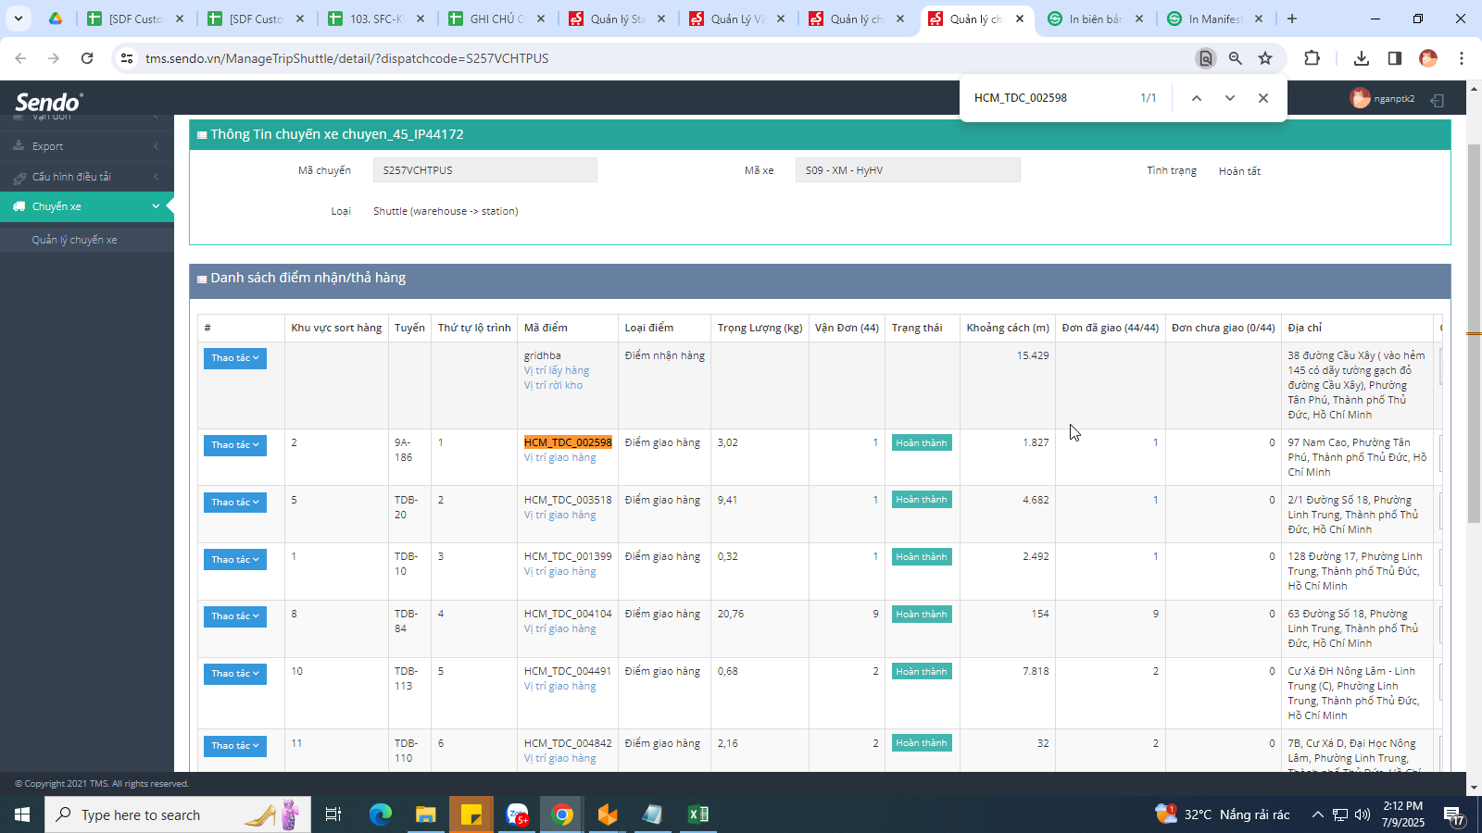The image size is (1482, 833).
Task: Open Windows Start menu
Action: click(x=22, y=814)
